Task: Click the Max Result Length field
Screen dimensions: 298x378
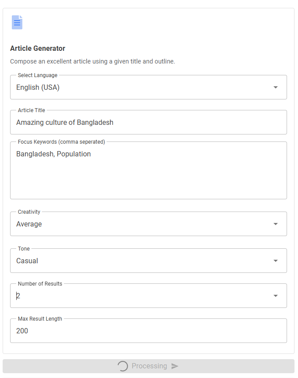Action: click(148, 331)
